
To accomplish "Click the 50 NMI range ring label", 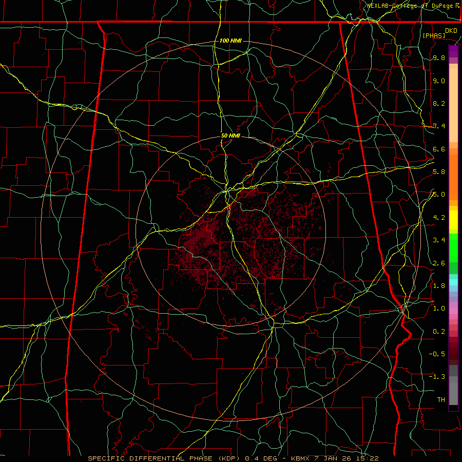I will tap(230, 136).
